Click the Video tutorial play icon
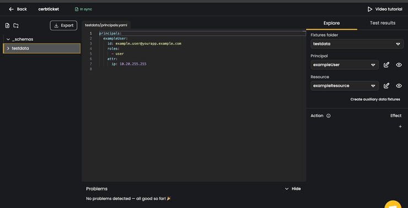 tap(370, 9)
